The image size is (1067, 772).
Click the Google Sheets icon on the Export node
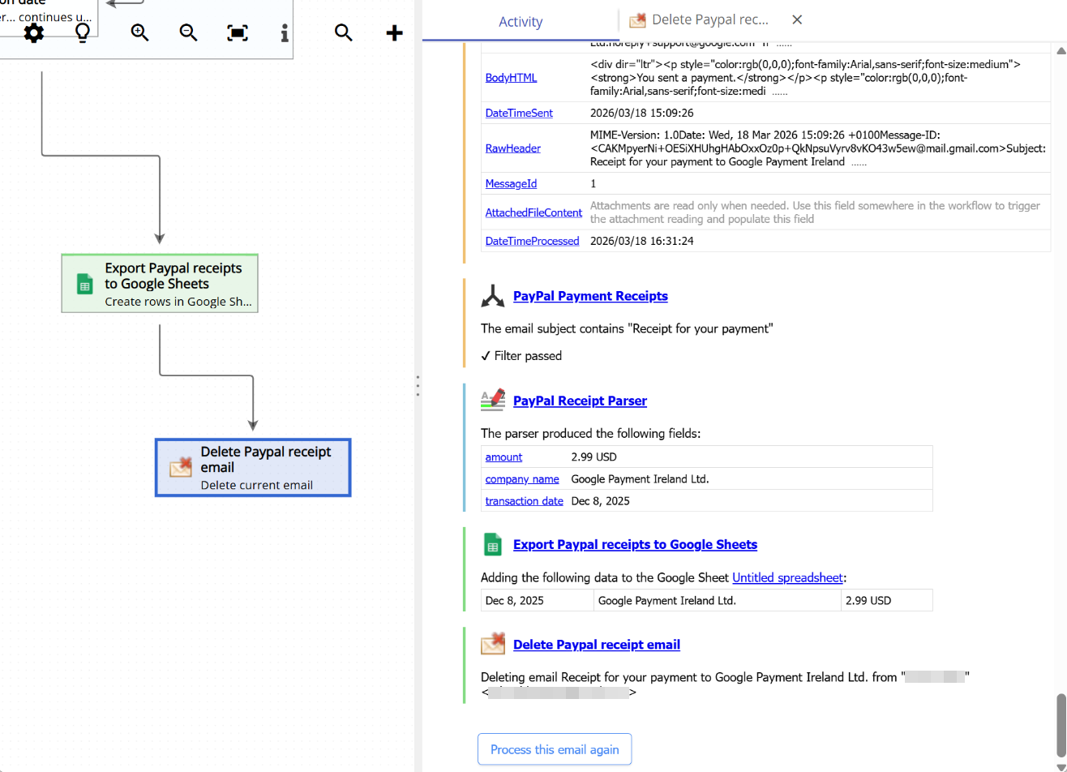(84, 283)
